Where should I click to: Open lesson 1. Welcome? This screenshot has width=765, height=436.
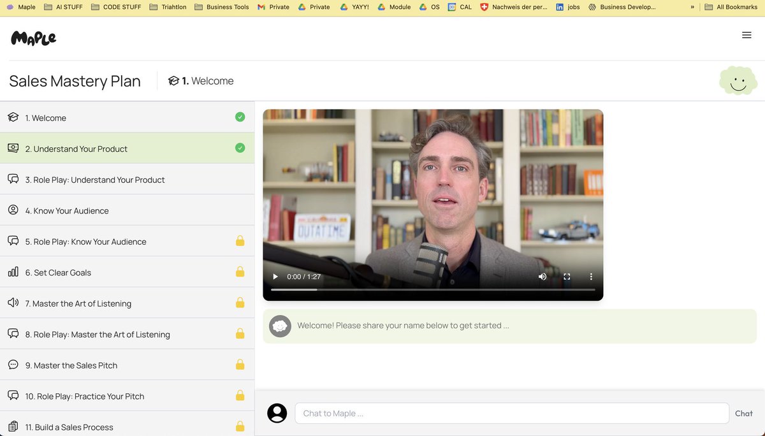pyautogui.click(x=127, y=117)
